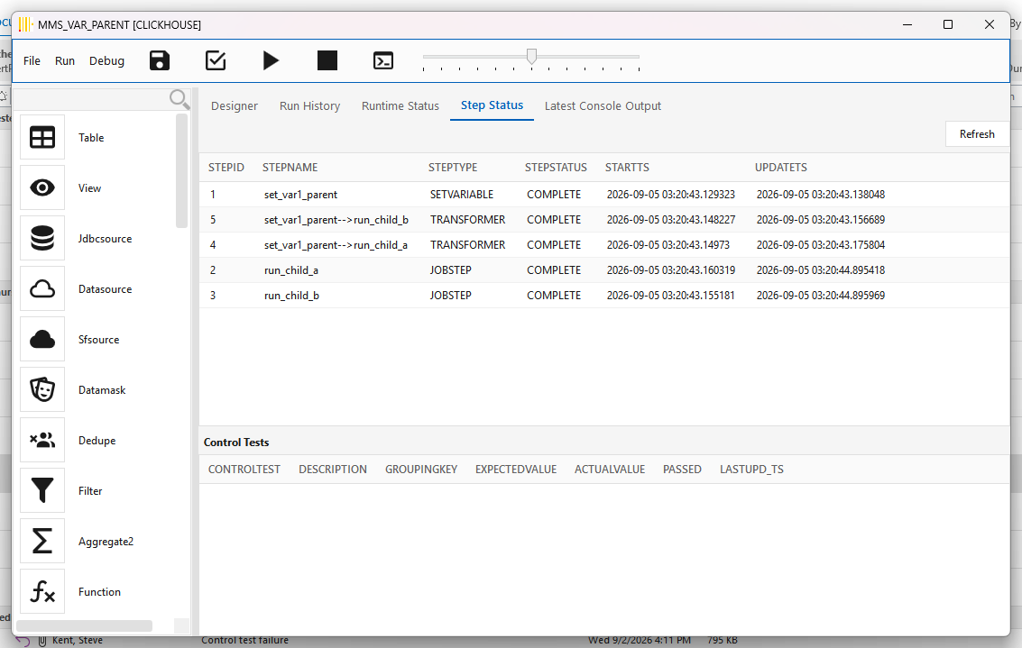Click the PASSED column header
Viewport: 1022px width, 648px height.
tap(682, 469)
